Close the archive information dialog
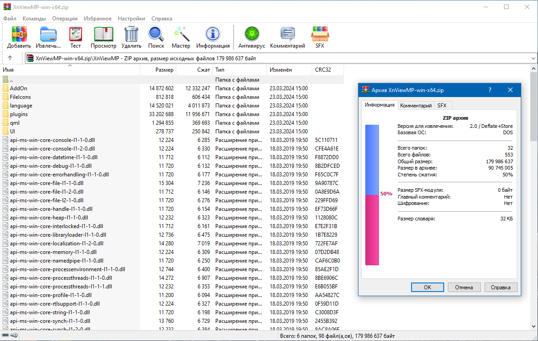 coord(510,90)
